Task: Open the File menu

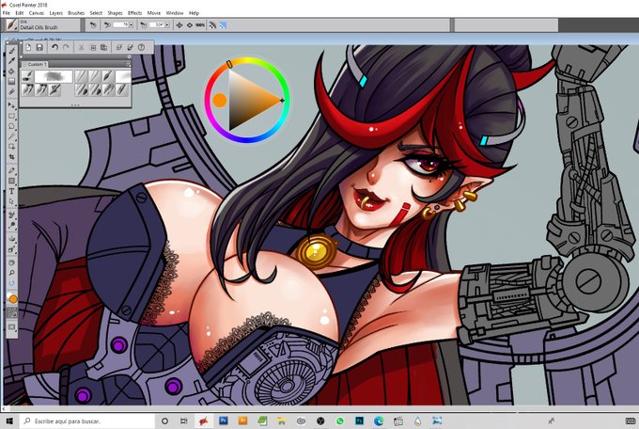Action: tap(7, 13)
